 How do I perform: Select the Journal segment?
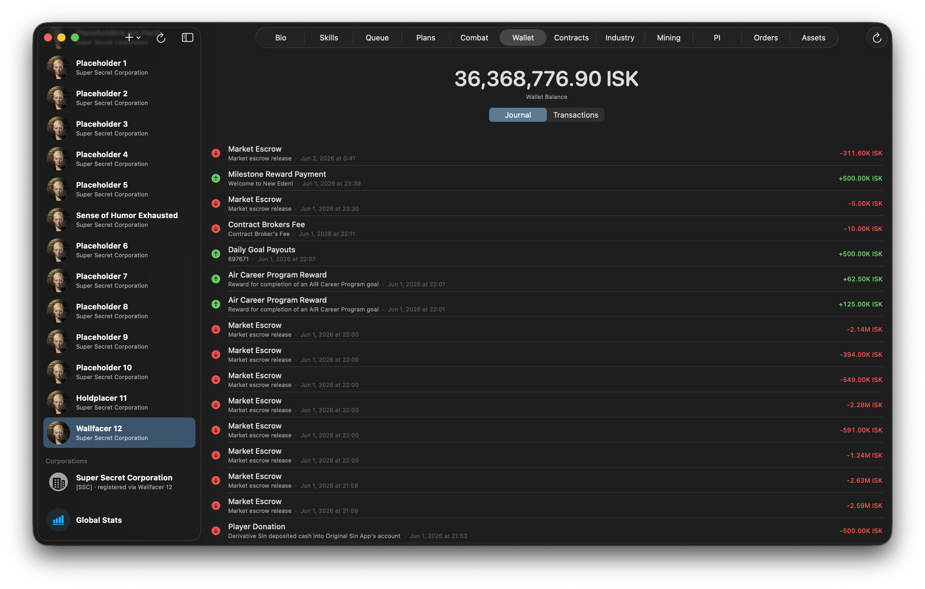click(x=517, y=115)
